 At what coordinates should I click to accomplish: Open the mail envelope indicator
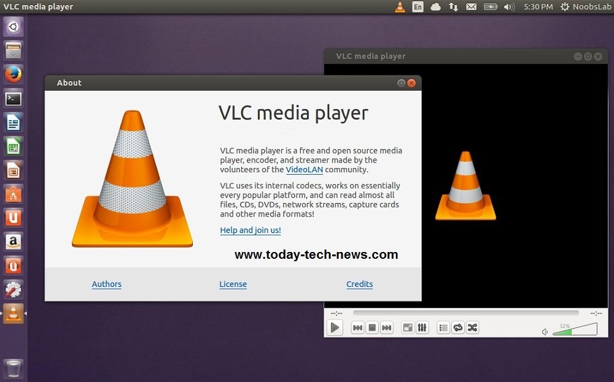pyautogui.click(x=471, y=7)
